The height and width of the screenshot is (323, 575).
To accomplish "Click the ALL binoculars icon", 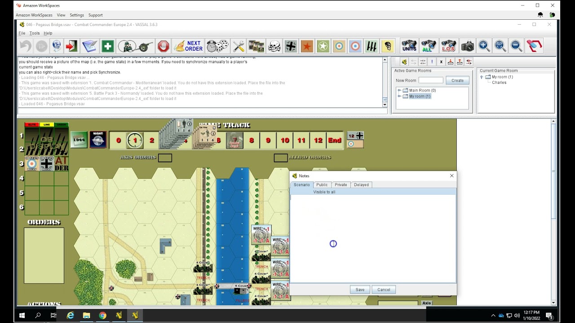I will [429, 46].
